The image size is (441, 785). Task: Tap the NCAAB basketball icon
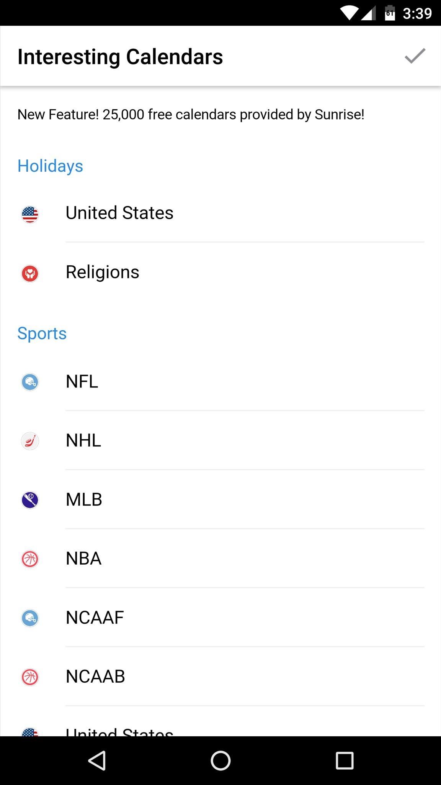click(x=30, y=677)
